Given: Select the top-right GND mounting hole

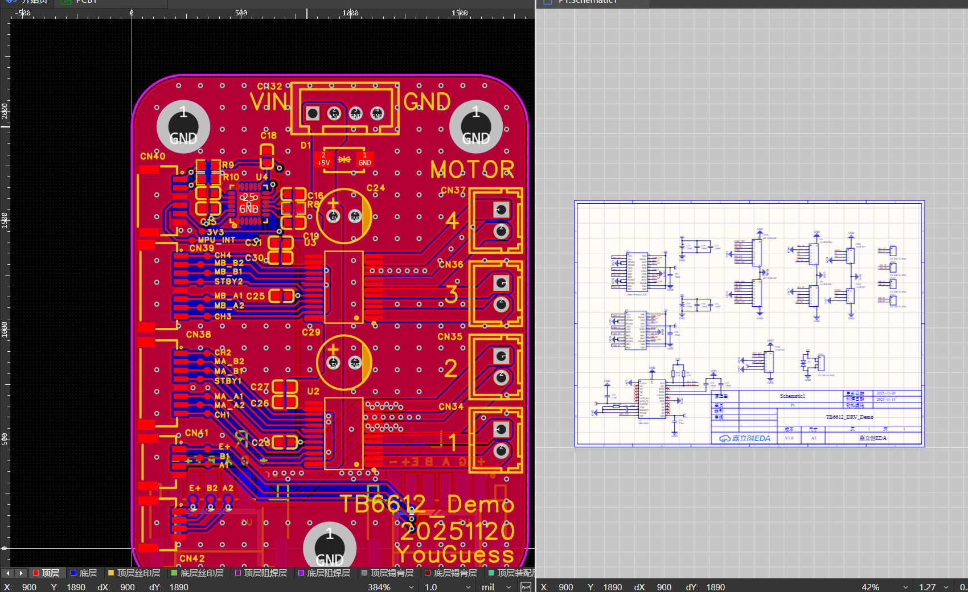Looking at the screenshot, I should click(x=476, y=126).
